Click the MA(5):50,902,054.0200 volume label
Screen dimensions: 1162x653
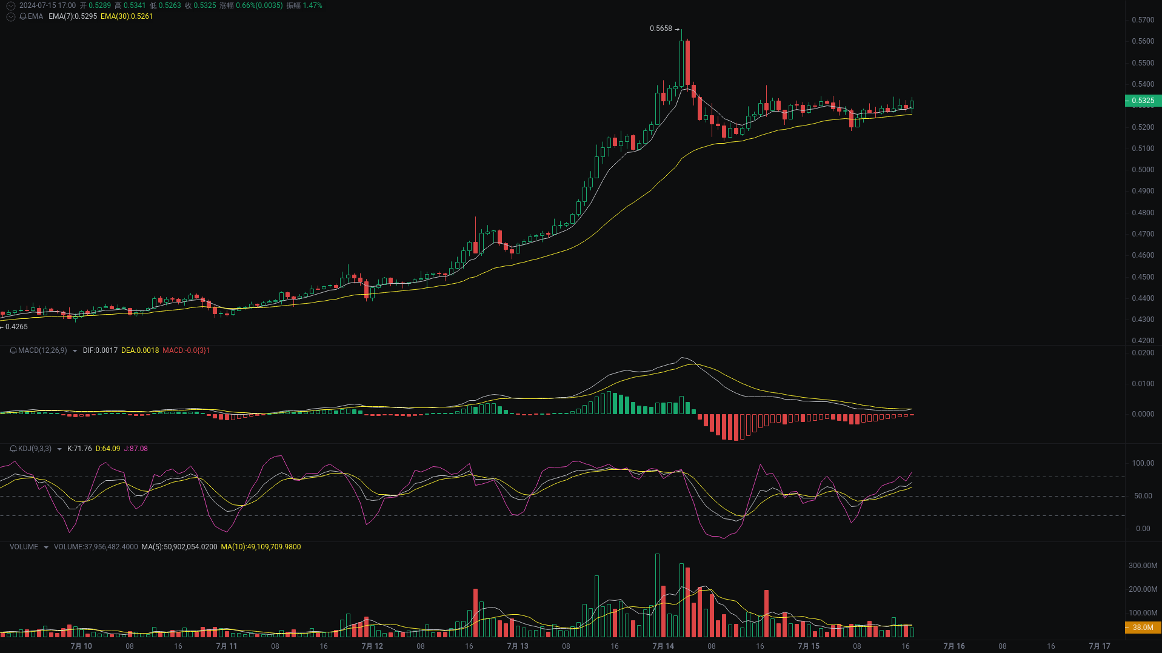[178, 546]
